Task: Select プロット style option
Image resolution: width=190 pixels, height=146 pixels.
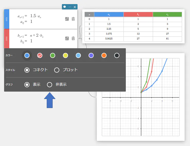Action: point(57,70)
